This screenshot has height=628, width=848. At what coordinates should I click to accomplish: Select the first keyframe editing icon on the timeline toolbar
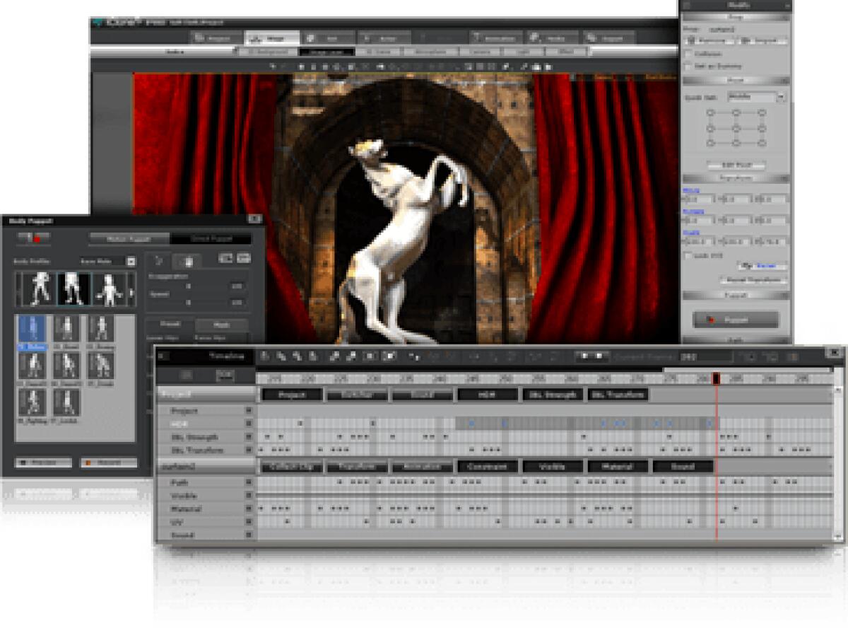coord(264,354)
